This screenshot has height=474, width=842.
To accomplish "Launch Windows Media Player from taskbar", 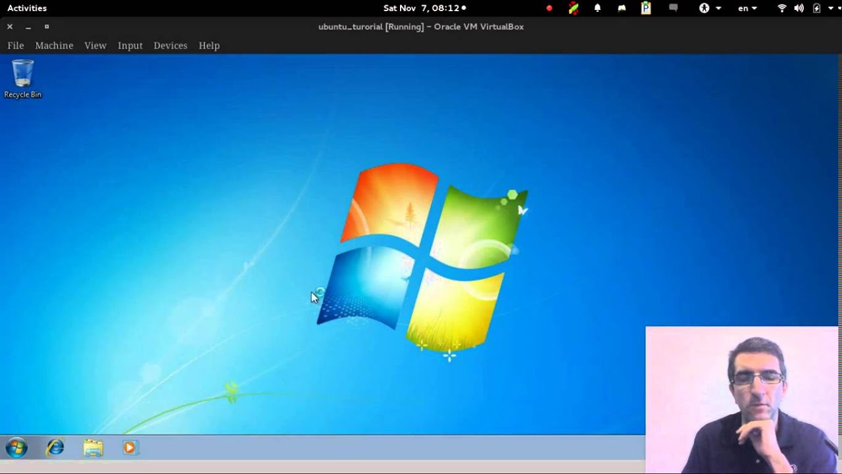I will [x=130, y=448].
